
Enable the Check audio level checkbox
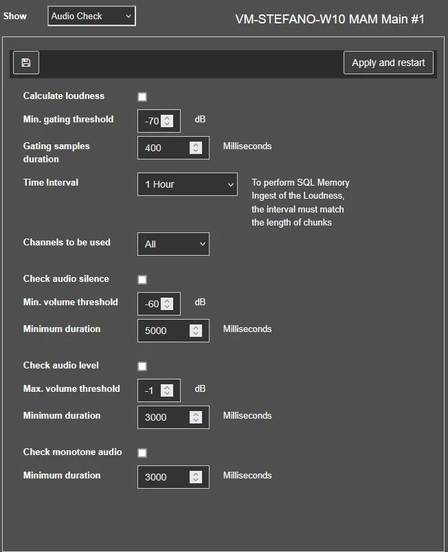142,366
